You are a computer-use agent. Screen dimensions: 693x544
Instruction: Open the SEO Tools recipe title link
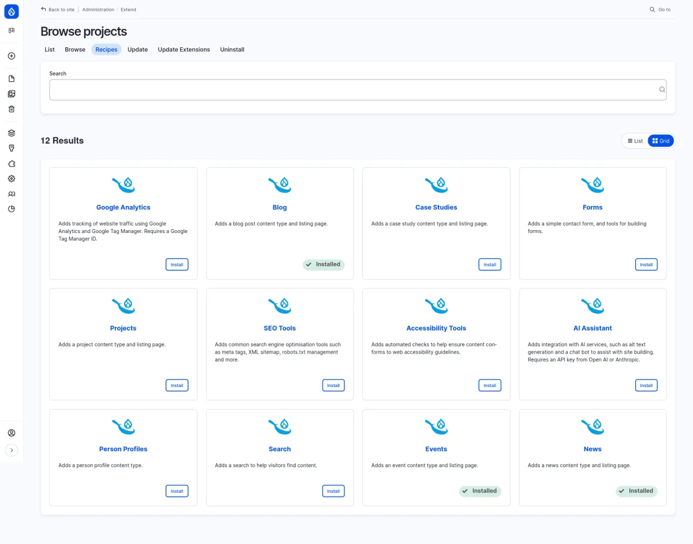point(280,328)
